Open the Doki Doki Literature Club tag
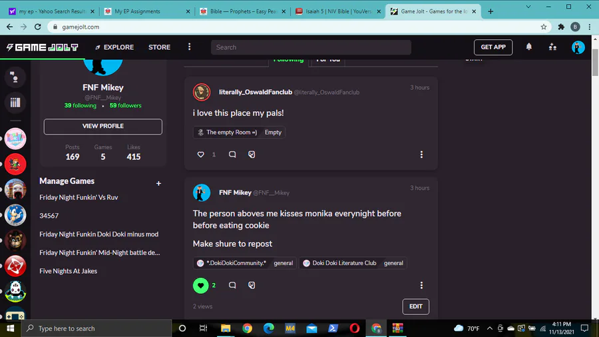 coord(353,263)
